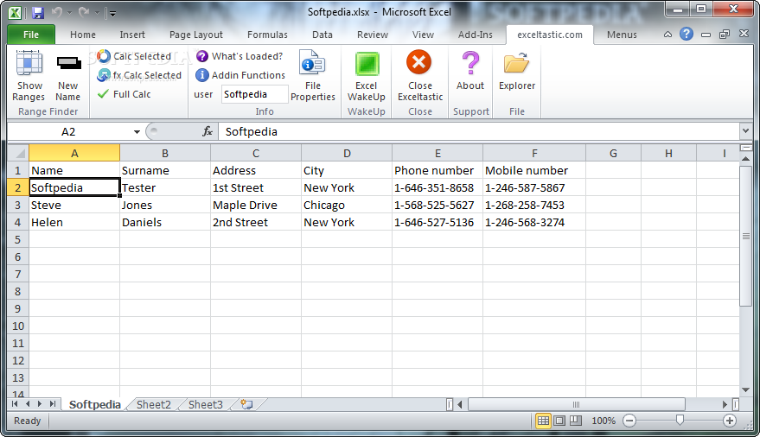This screenshot has height=437, width=760.
Task: Switch to the Review tab
Action: [x=373, y=35]
